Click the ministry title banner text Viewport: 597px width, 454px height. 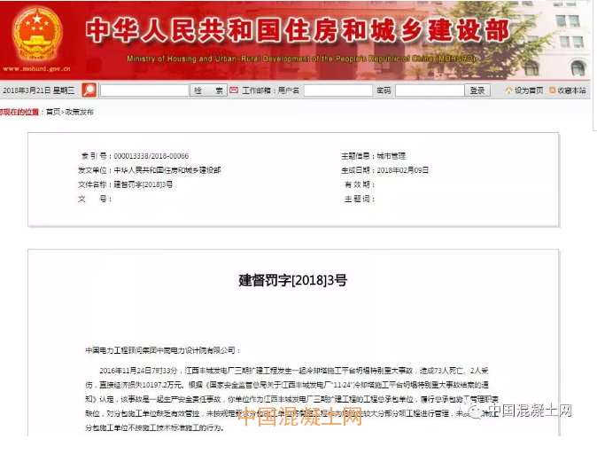click(298, 31)
